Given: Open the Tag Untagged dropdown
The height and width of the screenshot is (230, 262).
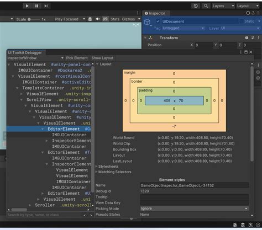Looking at the screenshot, I should tap(183, 28).
